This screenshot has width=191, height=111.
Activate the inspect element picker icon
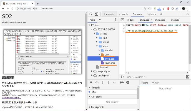(91, 14)
